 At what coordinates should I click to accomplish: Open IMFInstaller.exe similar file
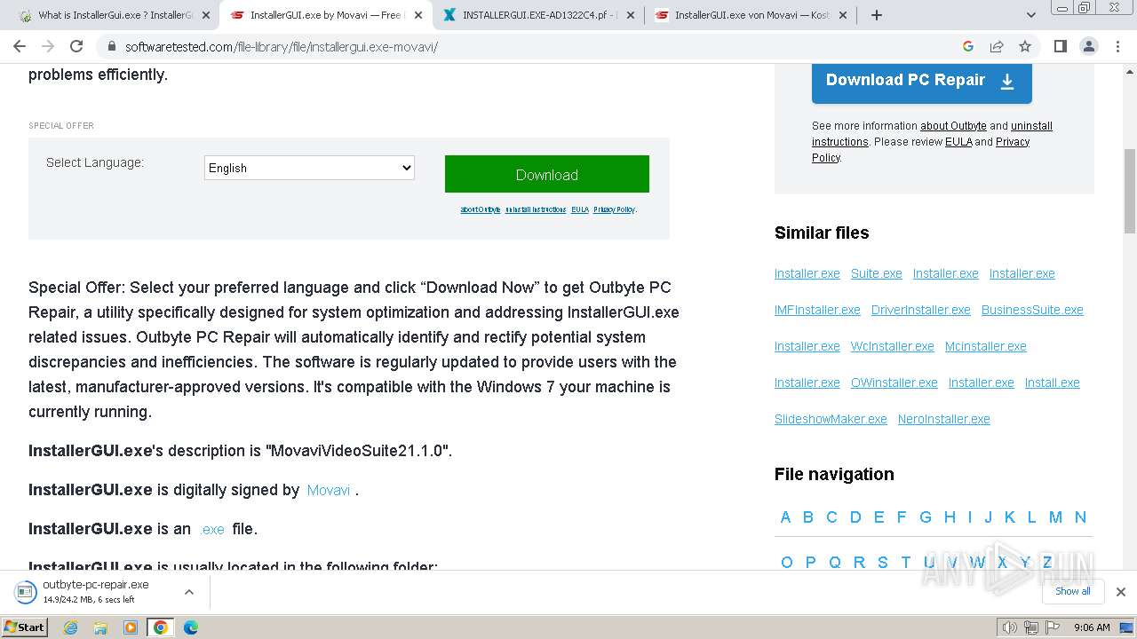point(817,310)
